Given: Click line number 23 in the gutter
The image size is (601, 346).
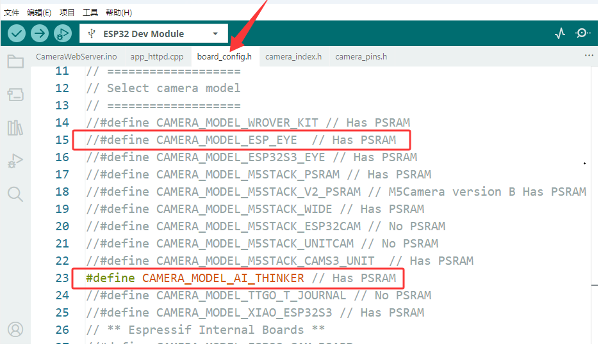Looking at the screenshot, I should pyautogui.click(x=62, y=278).
